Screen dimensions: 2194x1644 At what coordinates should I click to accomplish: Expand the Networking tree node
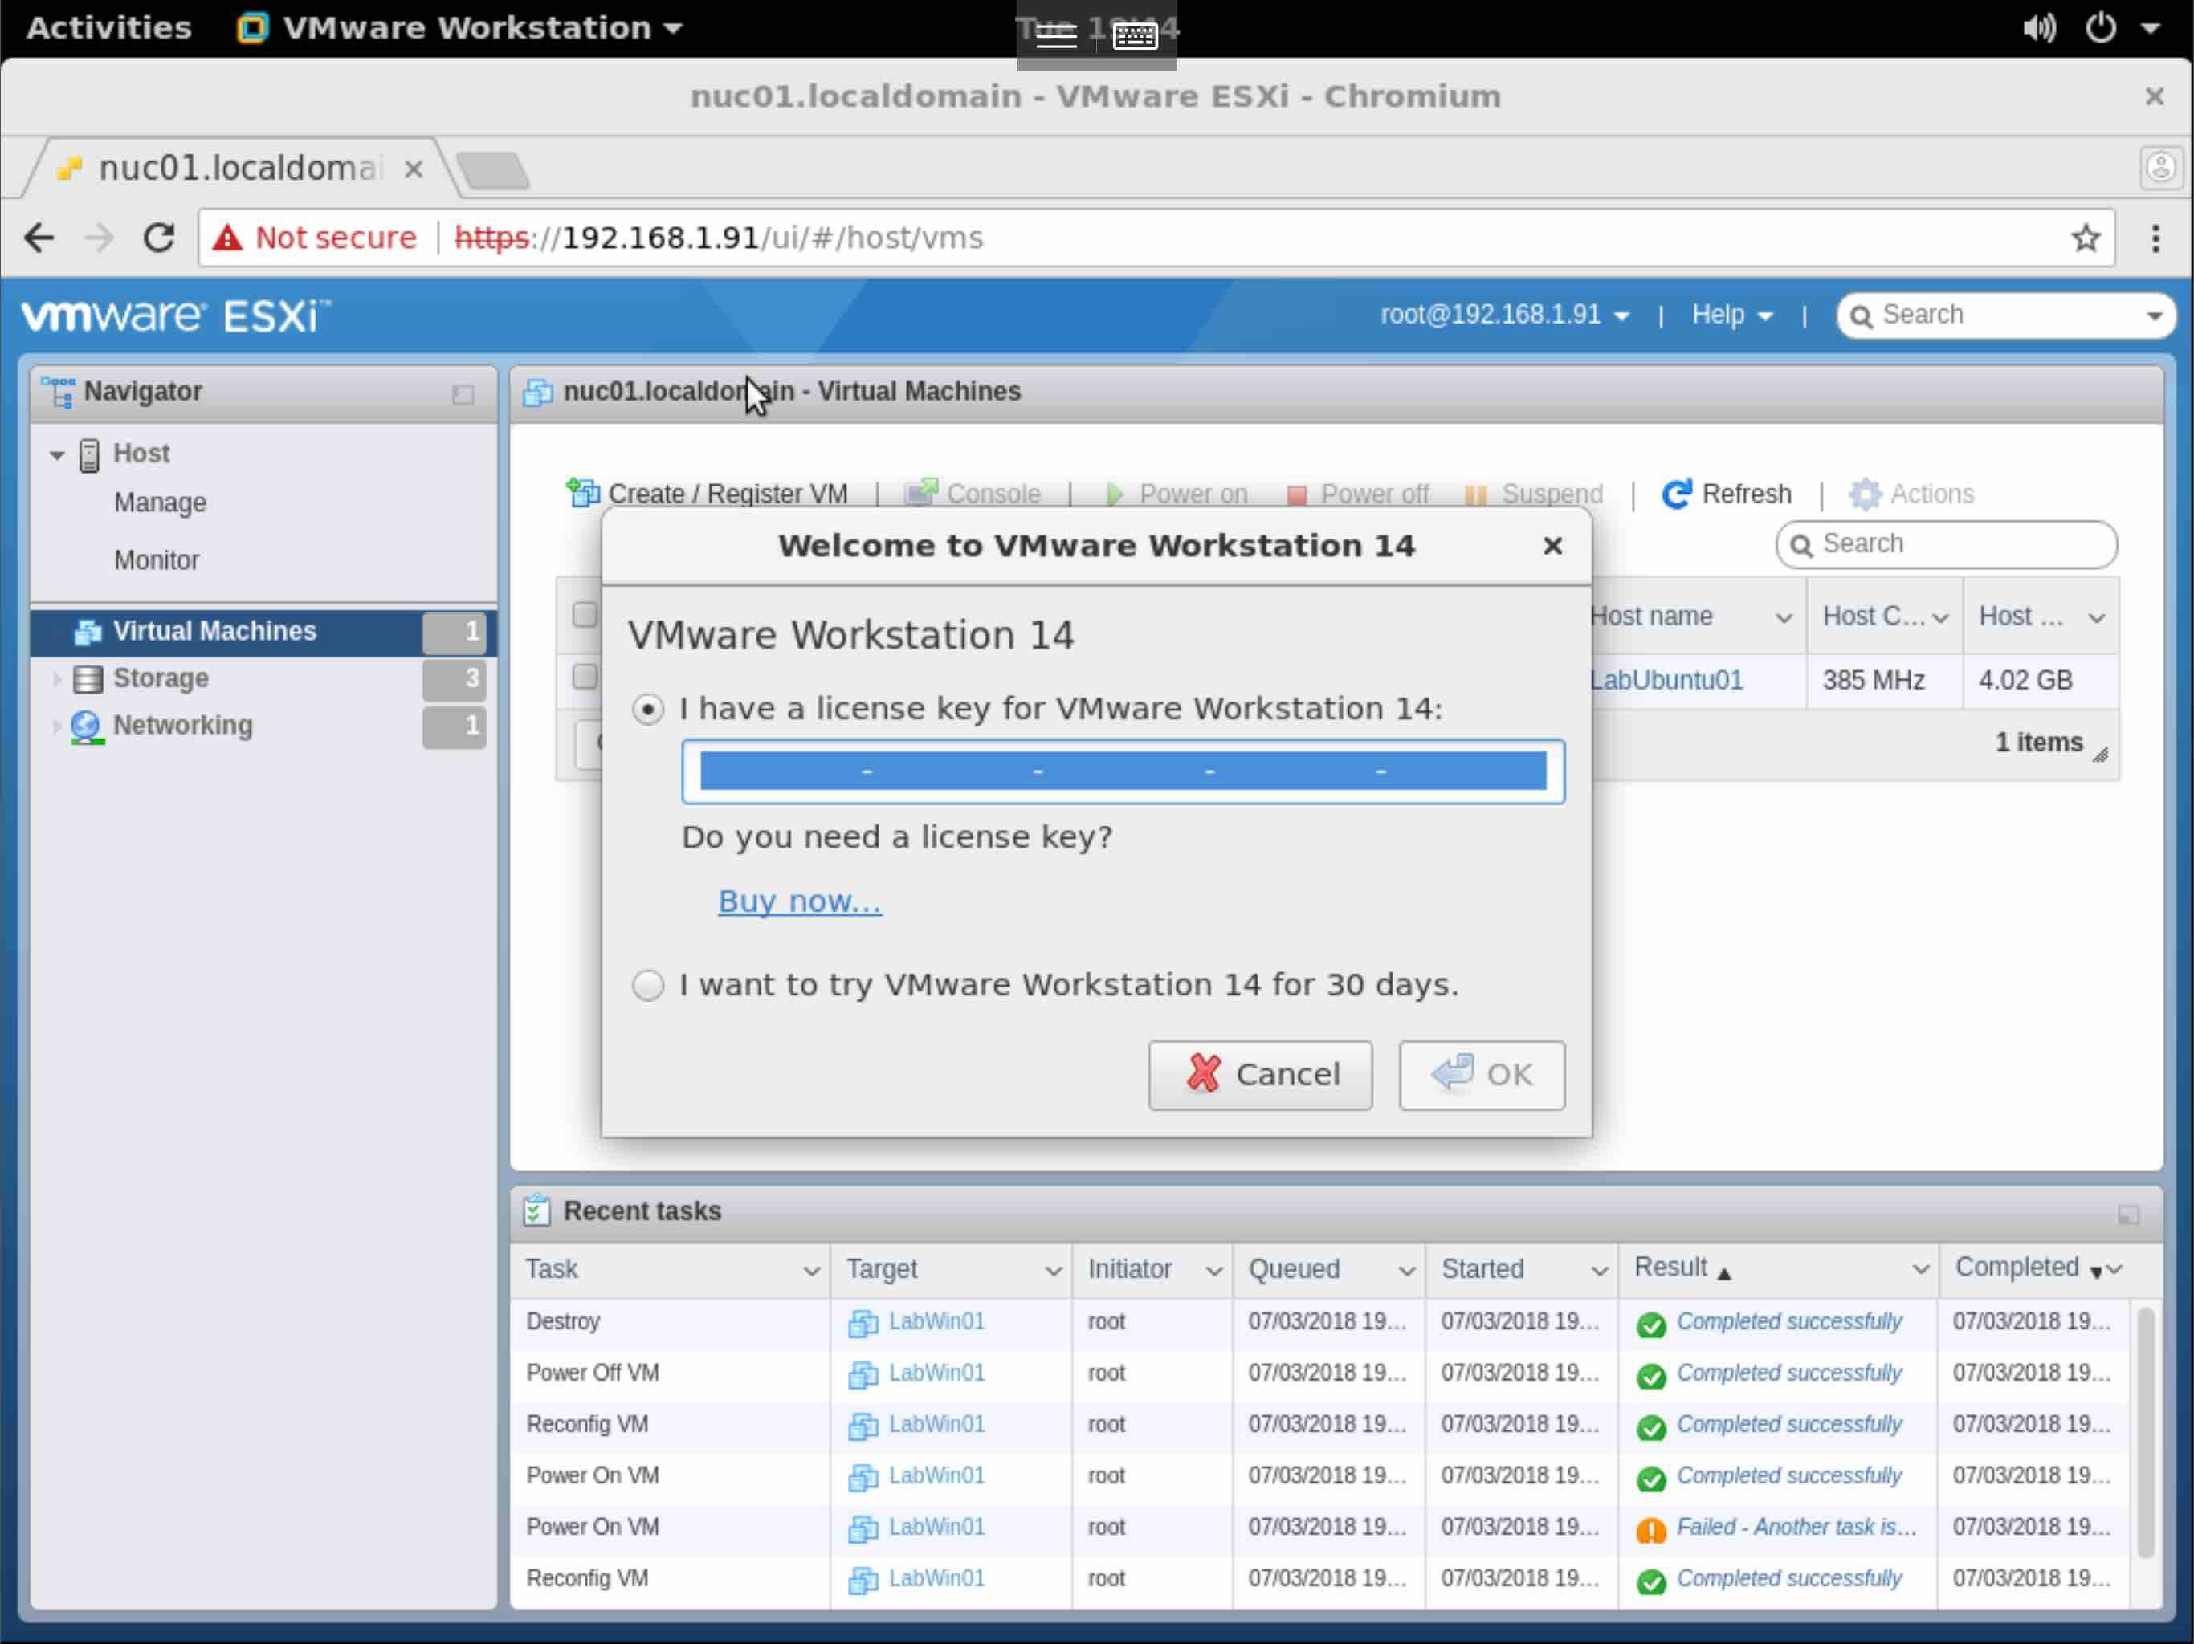click(x=56, y=726)
